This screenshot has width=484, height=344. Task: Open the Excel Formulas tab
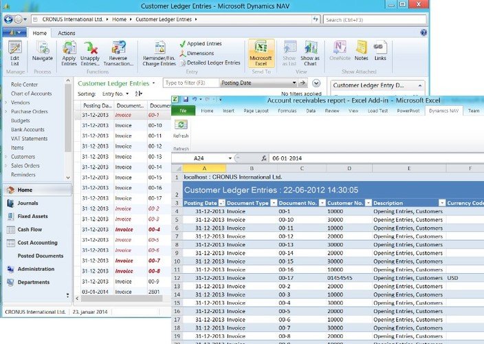pos(287,111)
